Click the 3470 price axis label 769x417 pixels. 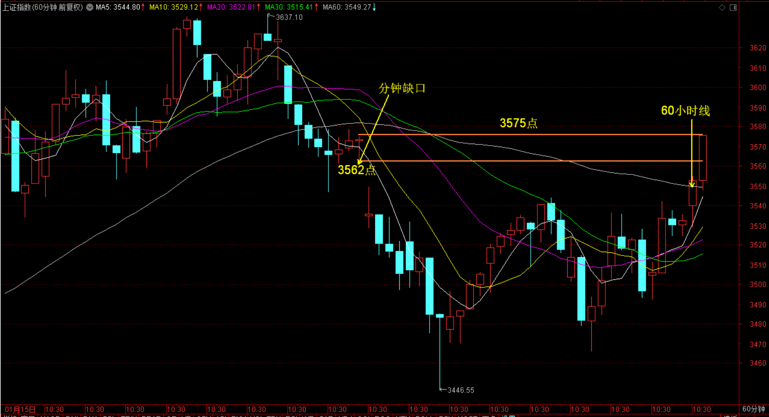pyautogui.click(x=758, y=344)
